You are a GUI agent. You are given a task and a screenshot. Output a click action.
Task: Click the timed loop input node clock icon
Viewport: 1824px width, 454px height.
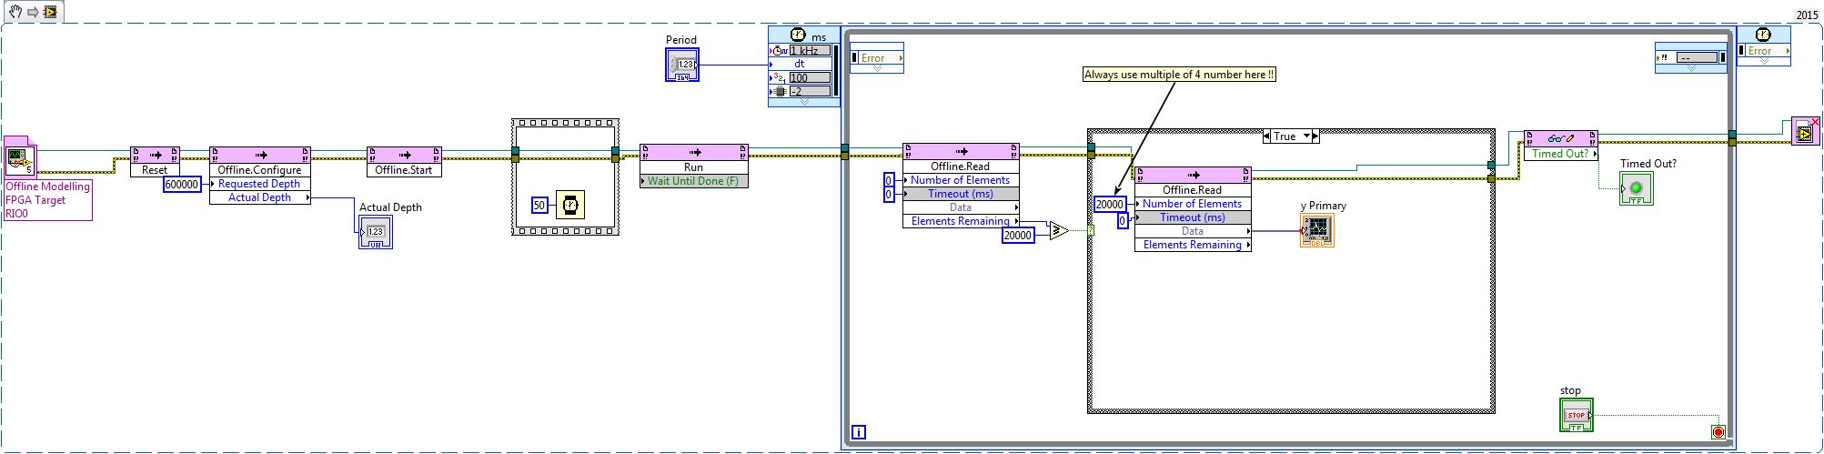(798, 35)
